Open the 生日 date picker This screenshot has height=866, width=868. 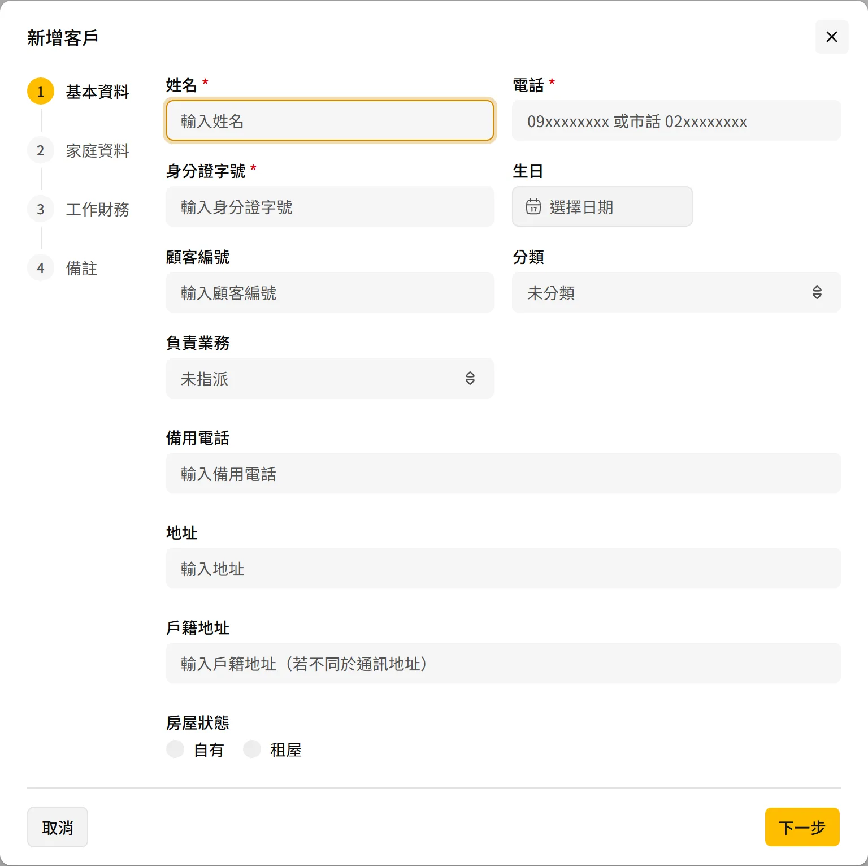click(x=602, y=206)
